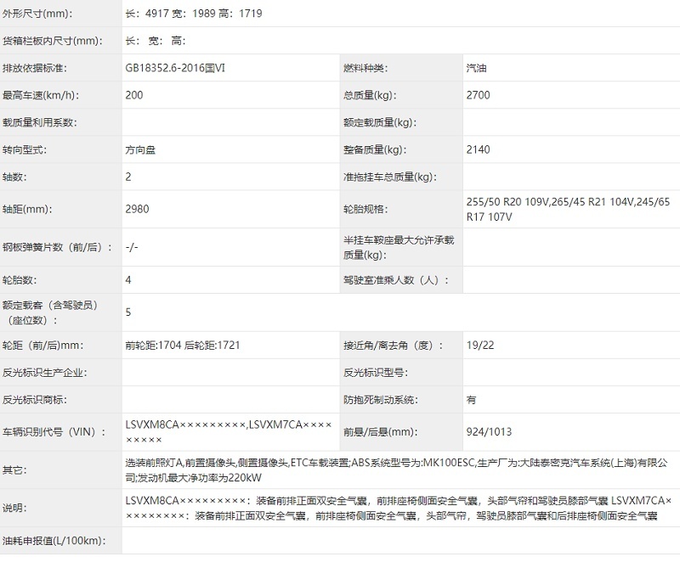Click the 反光标识商标 label

(x=35, y=401)
